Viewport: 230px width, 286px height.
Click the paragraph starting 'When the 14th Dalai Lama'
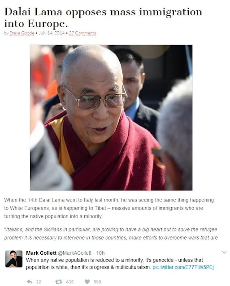click(x=109, y=208)
